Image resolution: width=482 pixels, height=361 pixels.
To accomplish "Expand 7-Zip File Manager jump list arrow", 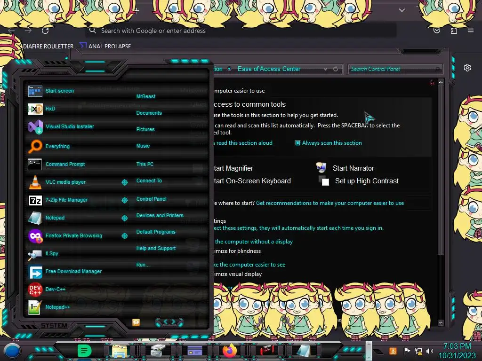I will 124,200.
